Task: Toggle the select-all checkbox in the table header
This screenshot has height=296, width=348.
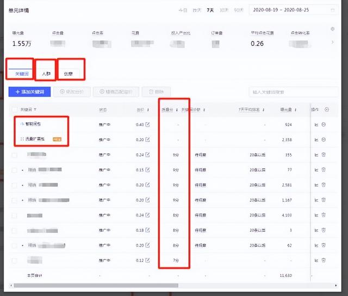Action: click(15, 110)
